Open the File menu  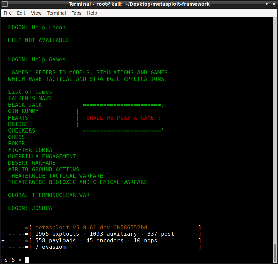(7, 13)
